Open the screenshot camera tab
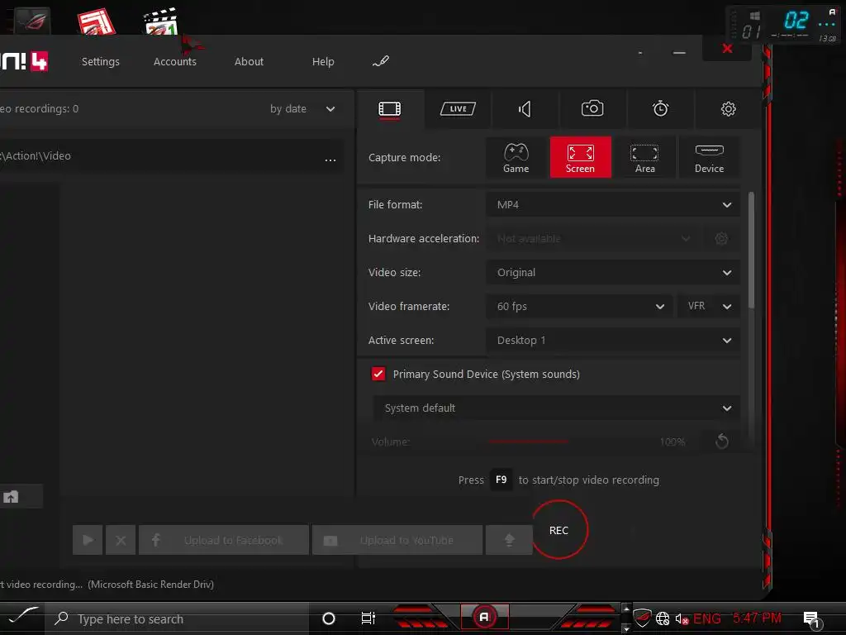The height and width of the screenshot is (635, 846). [x=592, y=108]
